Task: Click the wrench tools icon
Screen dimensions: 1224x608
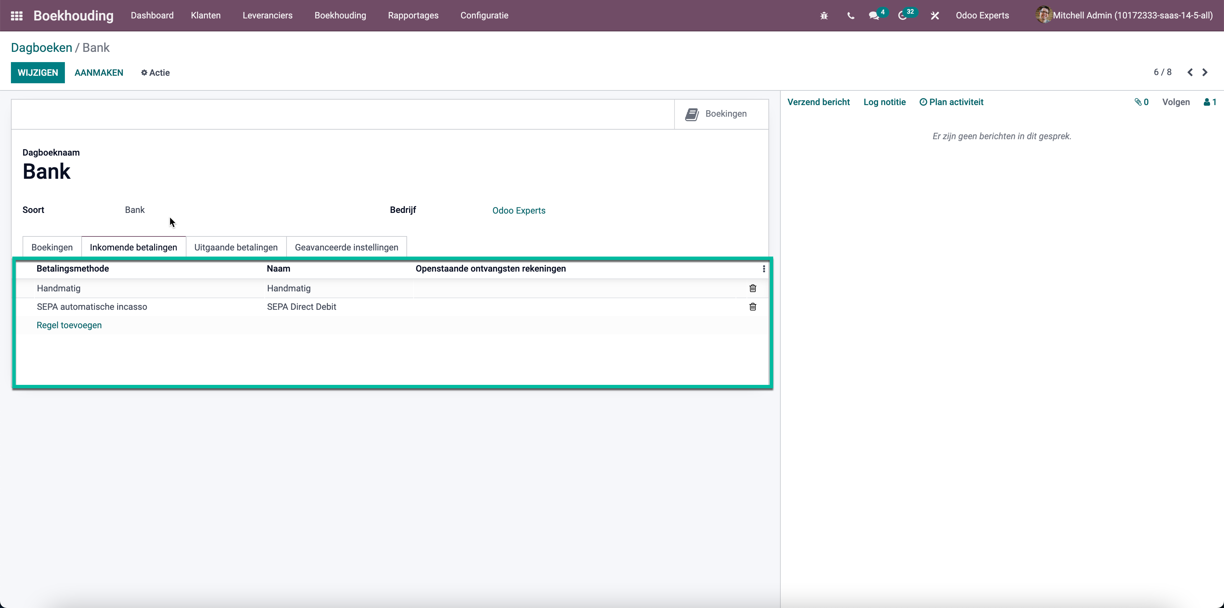Action: [x=935, y=16]
